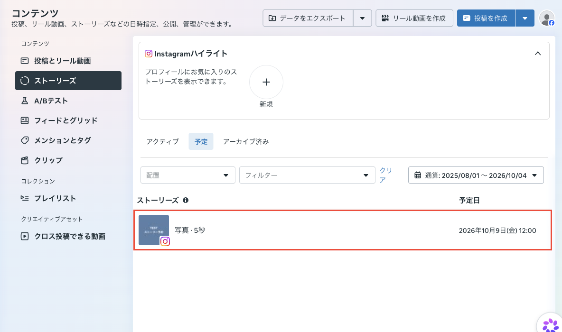The width and height of the screenshot is (562, 332).
Task: Open the フィルター dropdown
Action: tap(307, 175)
